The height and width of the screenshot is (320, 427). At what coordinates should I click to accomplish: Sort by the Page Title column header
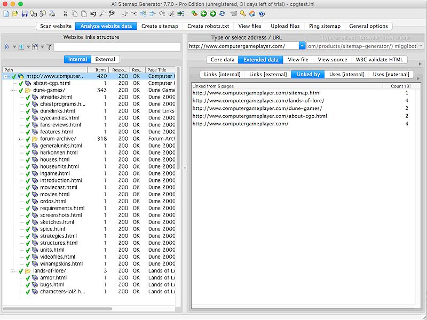click(x=160, y=70)
